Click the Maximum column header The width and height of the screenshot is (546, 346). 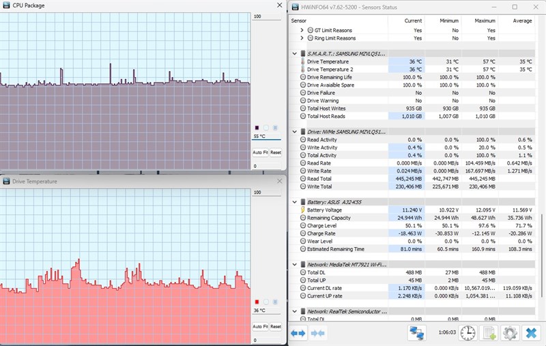pyautogui.click(x=485, y=21)
